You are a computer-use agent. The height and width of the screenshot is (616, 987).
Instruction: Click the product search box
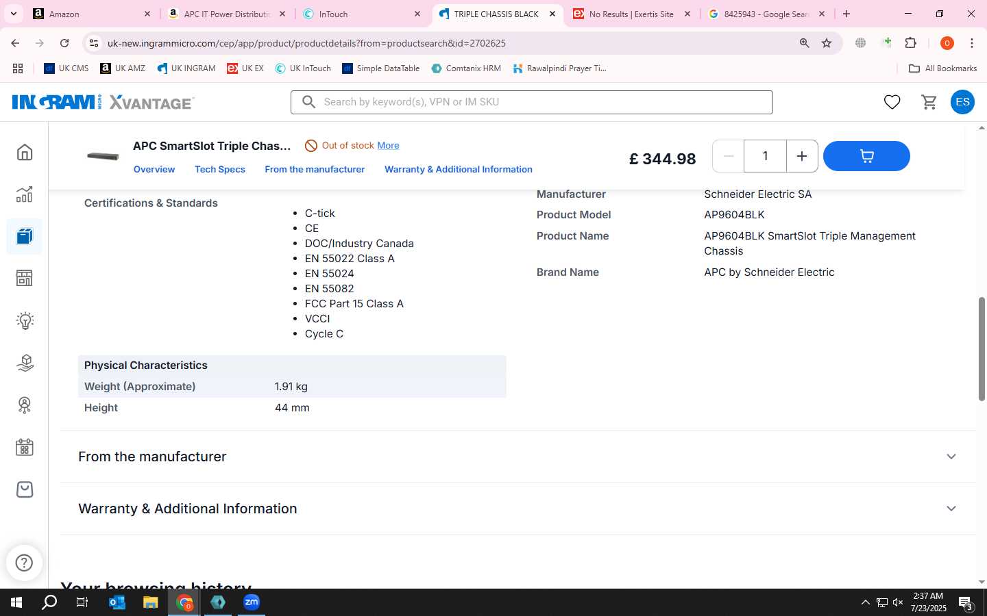[x=532, y=102]
